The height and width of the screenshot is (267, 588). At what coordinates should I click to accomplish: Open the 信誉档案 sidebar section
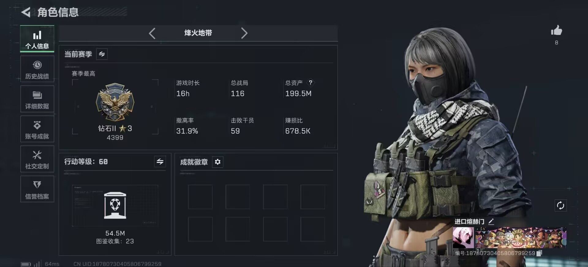(x=37, y=189)
